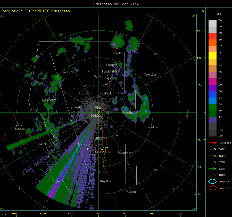Click the ThreeHills city label

click(129, 113)
